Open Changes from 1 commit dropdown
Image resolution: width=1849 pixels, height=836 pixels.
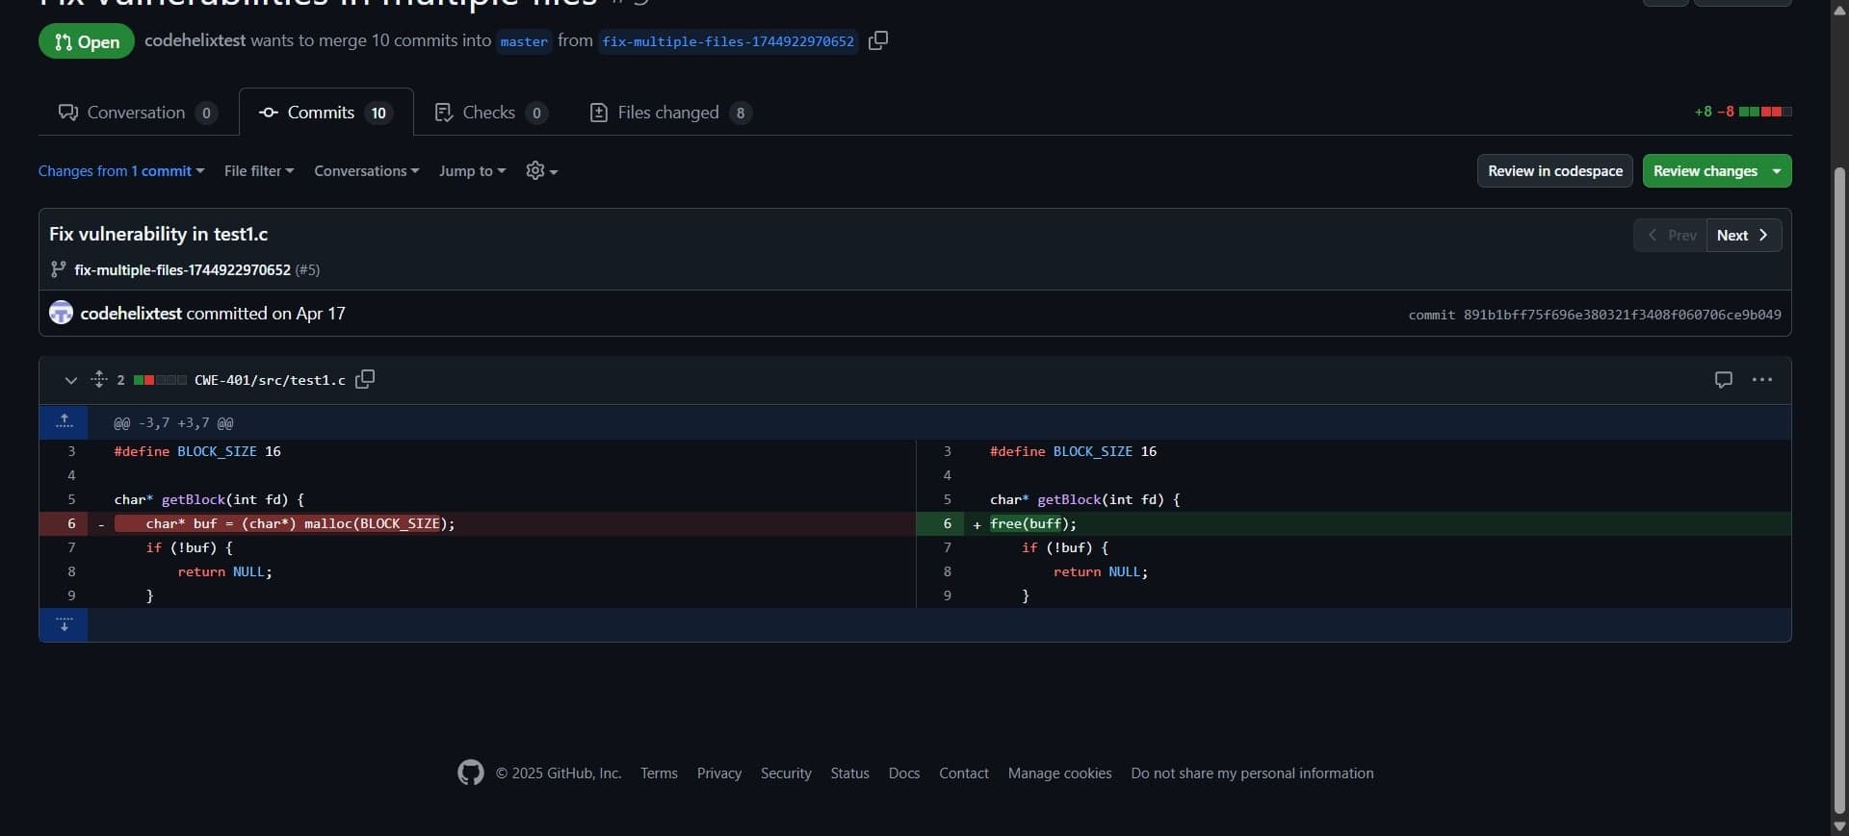point(121,170)
